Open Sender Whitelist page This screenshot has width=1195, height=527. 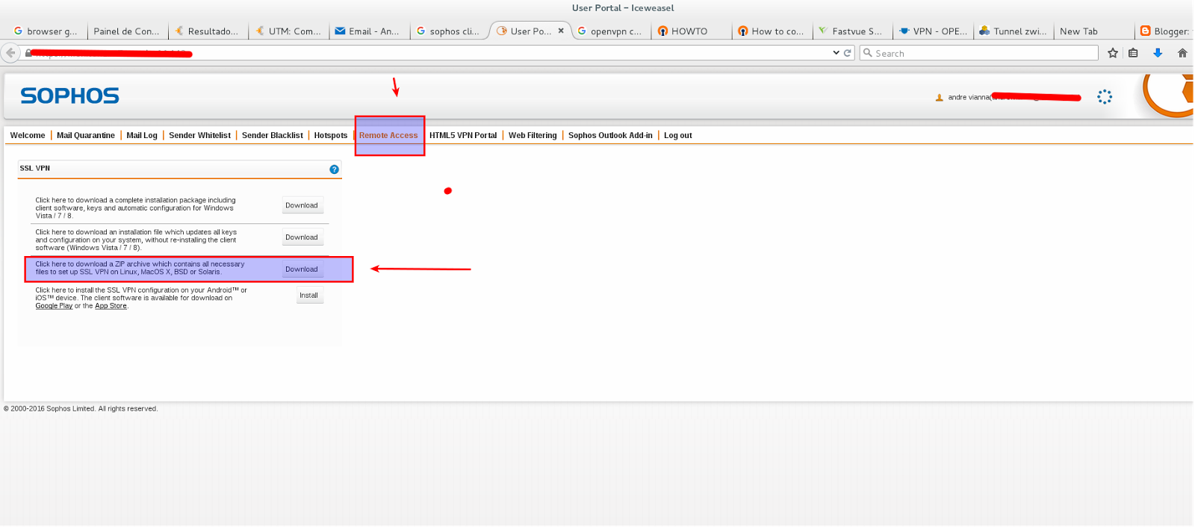click(199, 135)
